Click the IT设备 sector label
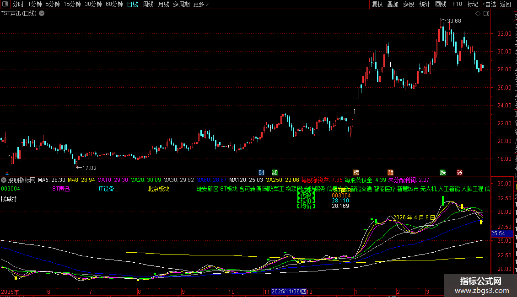Image resolution: width=517 pixels, height=297 pixels. pos(106,189)
